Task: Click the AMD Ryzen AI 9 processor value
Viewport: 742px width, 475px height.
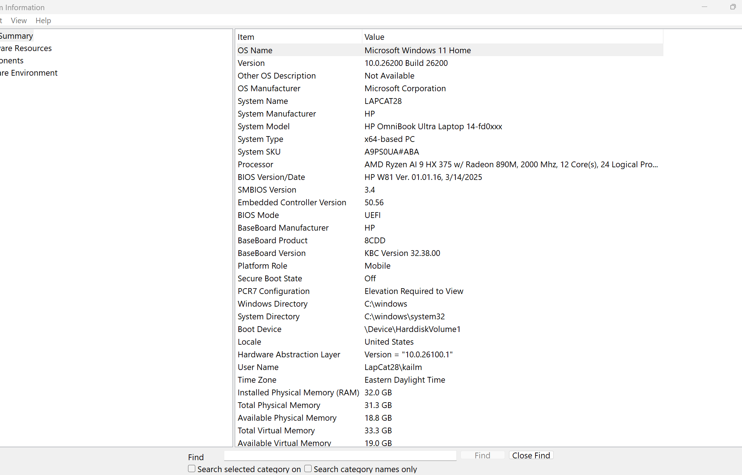Action: click(x=511, y=164)
